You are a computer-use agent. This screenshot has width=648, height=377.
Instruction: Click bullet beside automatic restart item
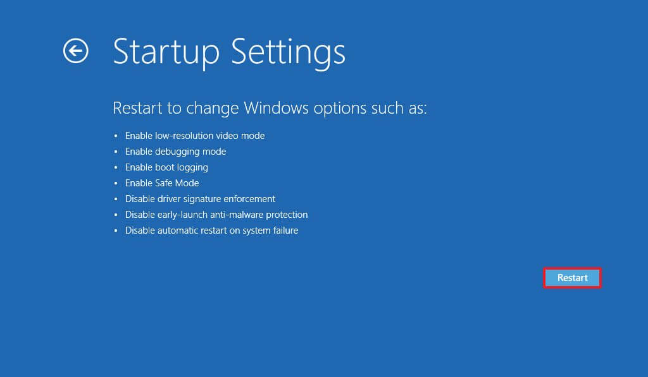[116, 231]
